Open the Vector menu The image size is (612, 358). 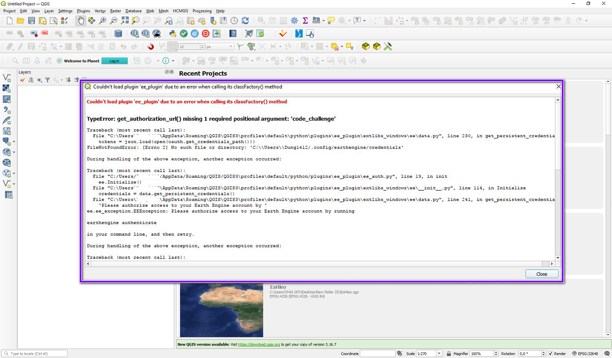(100, 11)
